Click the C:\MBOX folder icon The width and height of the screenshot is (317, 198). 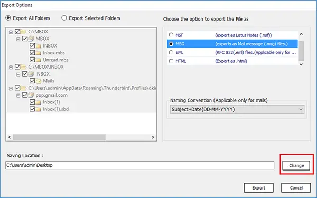[x=23, y=32]
